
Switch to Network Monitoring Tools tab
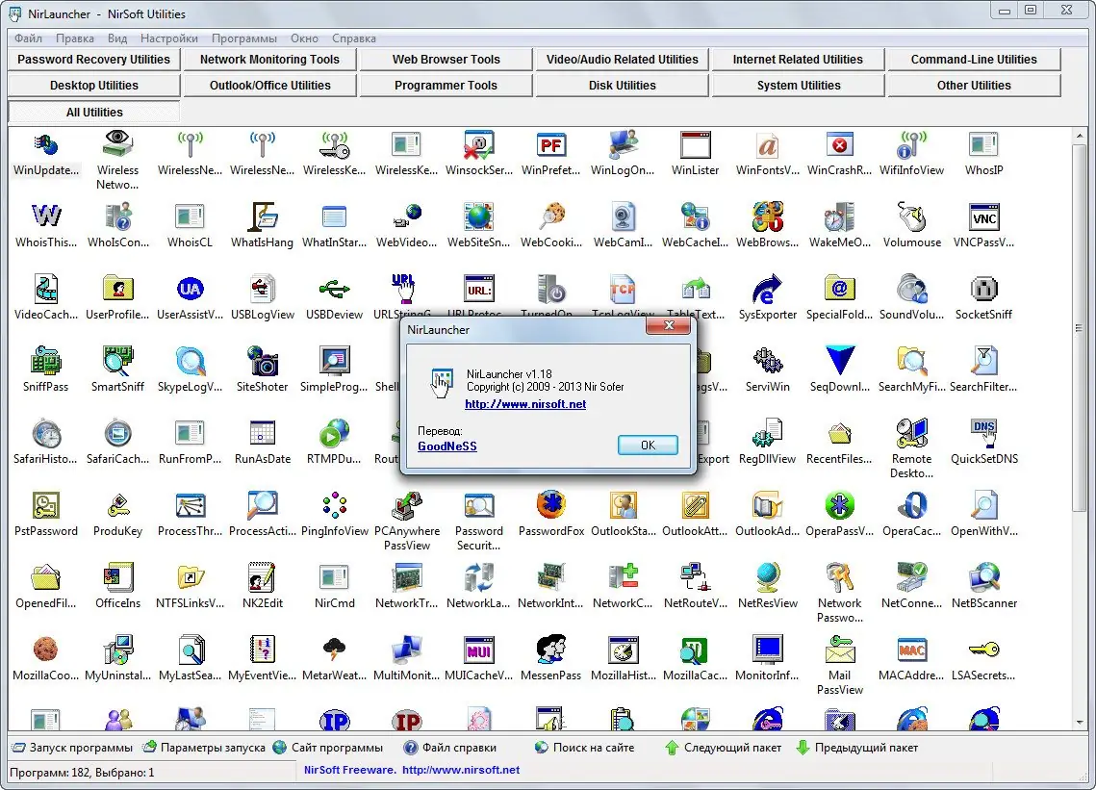[x=269, y=60]
